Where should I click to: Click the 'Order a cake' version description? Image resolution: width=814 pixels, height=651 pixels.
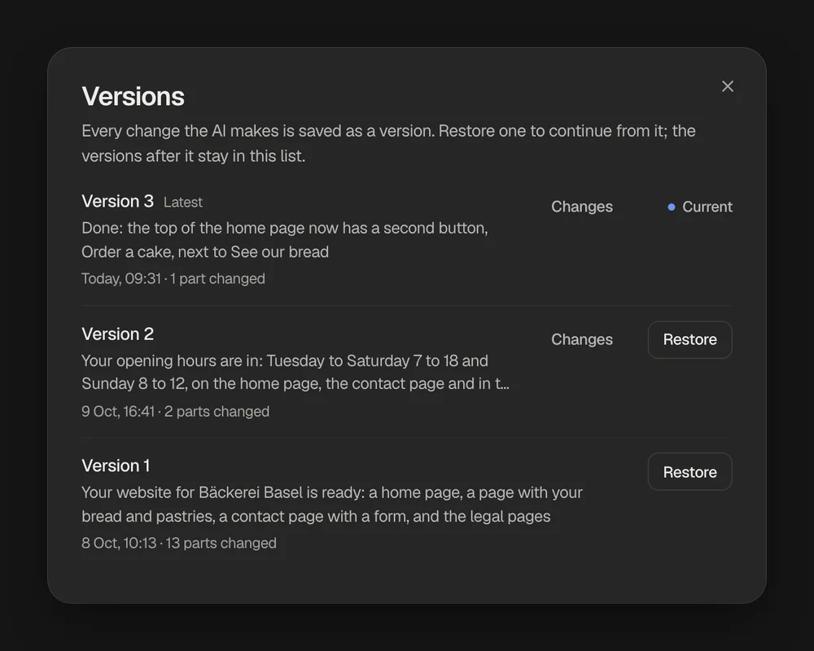click(284, 240)
